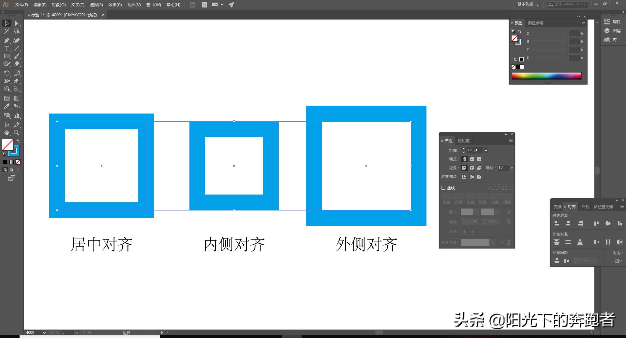Choose projecting cap for stroke endpoint
626x338 pixels.
(479, 159)
